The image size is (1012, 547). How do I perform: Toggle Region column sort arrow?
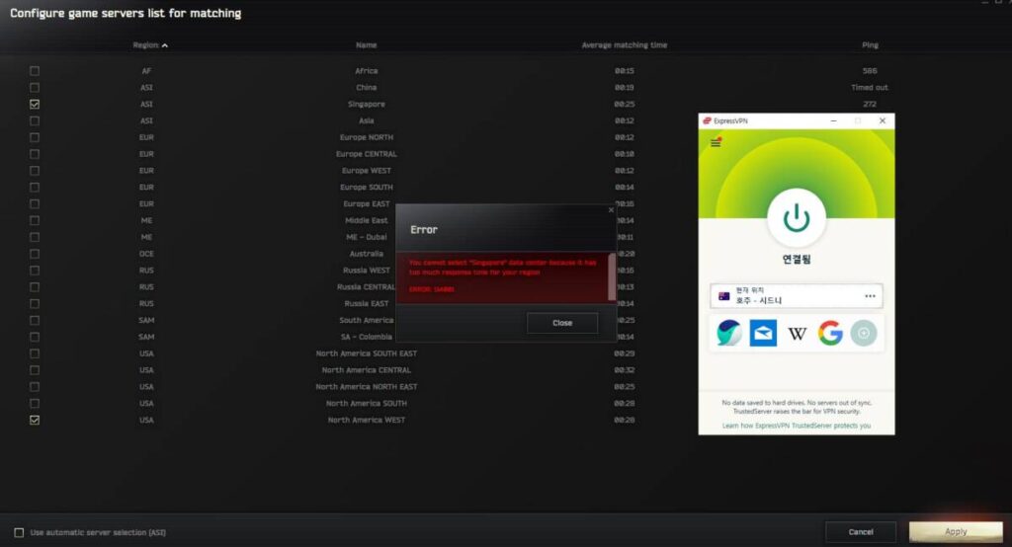coord(164,45)
